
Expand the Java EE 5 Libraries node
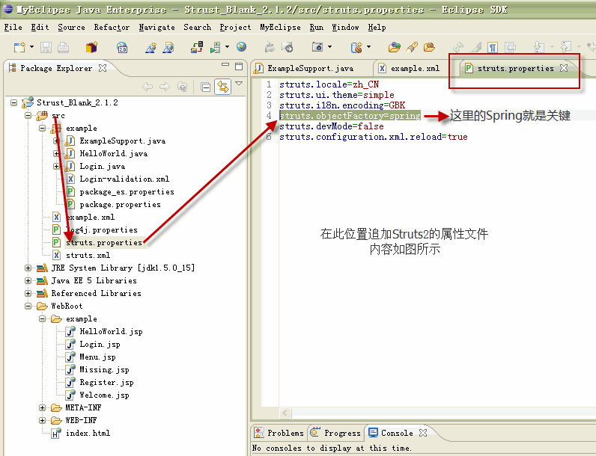pyautogui.click(x=28, y=281)
